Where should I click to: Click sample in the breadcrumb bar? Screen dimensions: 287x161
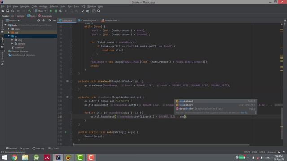(x=21, y=16)
